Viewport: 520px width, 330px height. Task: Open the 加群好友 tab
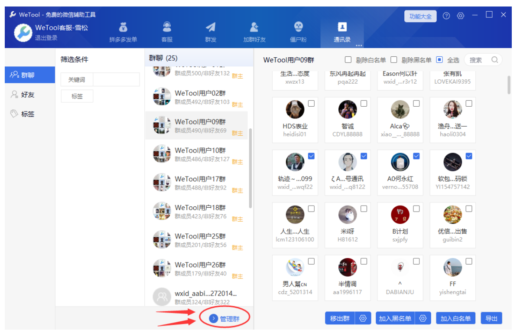(254, 33)
